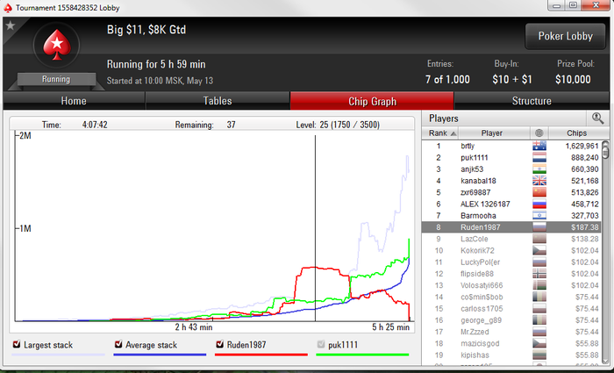Click the Poker Lobby button

pos(565,36)
